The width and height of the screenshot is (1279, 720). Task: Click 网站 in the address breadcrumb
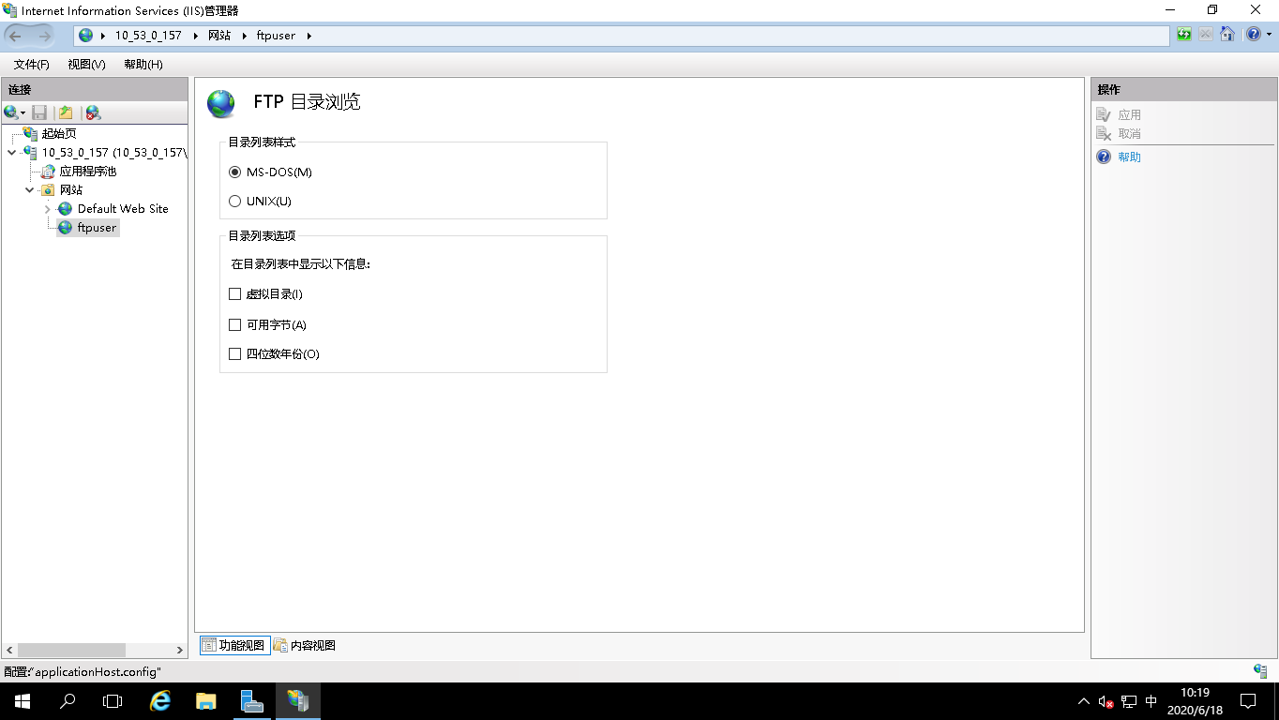tap(219, 36)
